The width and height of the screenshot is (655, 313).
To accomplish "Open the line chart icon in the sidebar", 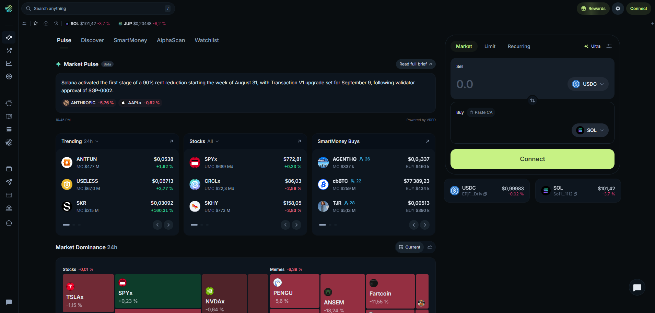I will pyautogui.click(x=9, y=63).
